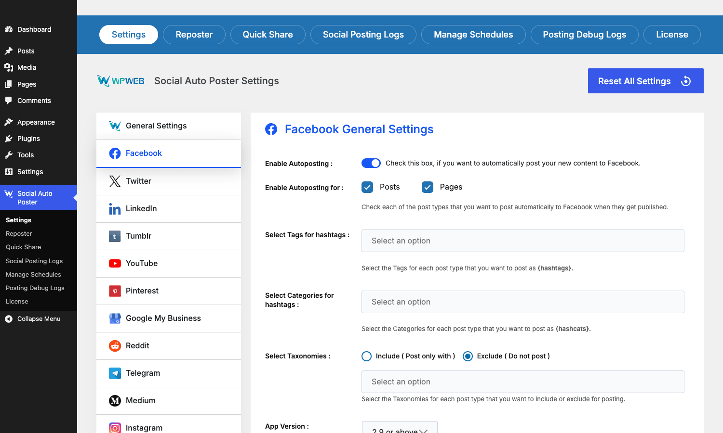Open the Quick Share top tab
The width and height of the screenshot is (723, 433).
tap(268, 35)
